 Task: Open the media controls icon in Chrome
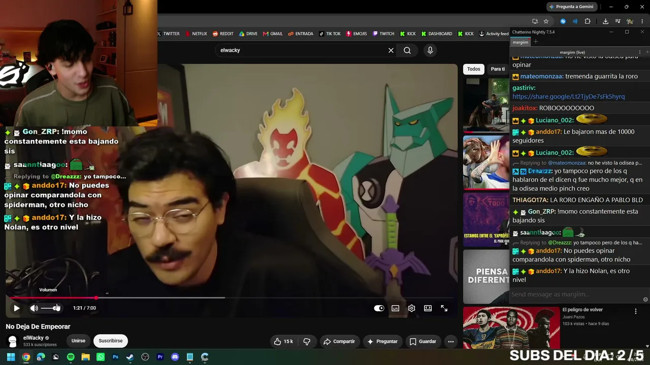617,21
